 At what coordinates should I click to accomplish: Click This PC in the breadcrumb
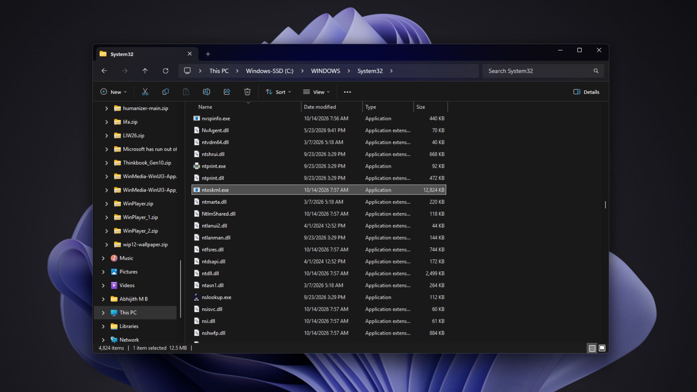[x=219, y=71]
